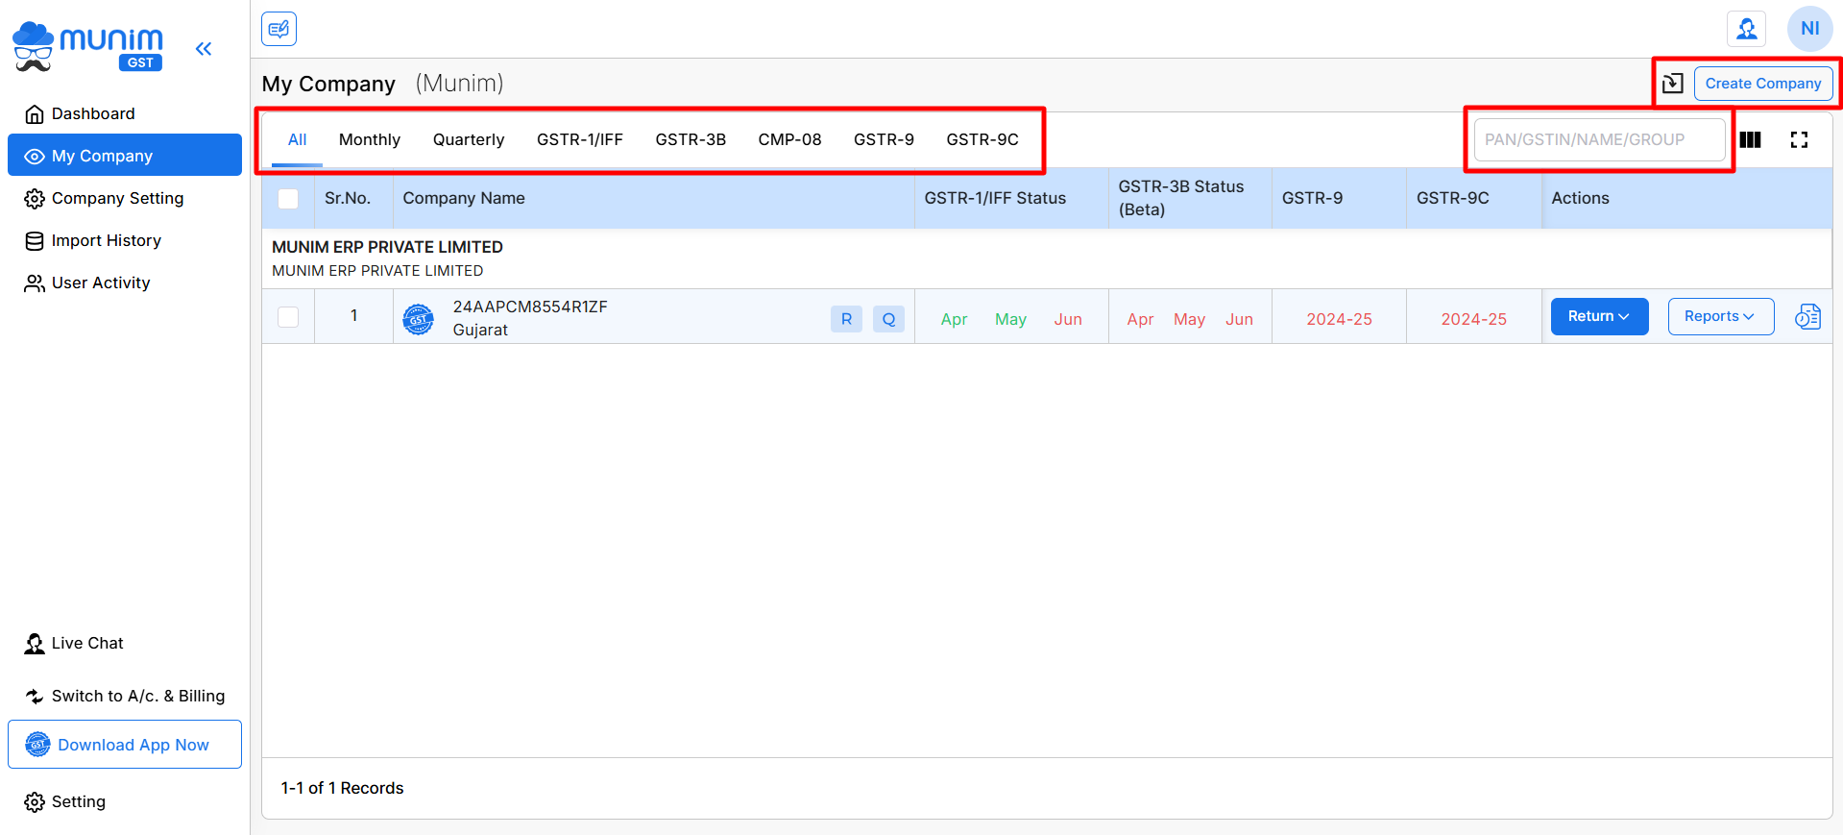Open the document clock icon in Actions
The width and height of the screenshot is (1843, 835).
tap(1807, 316)
